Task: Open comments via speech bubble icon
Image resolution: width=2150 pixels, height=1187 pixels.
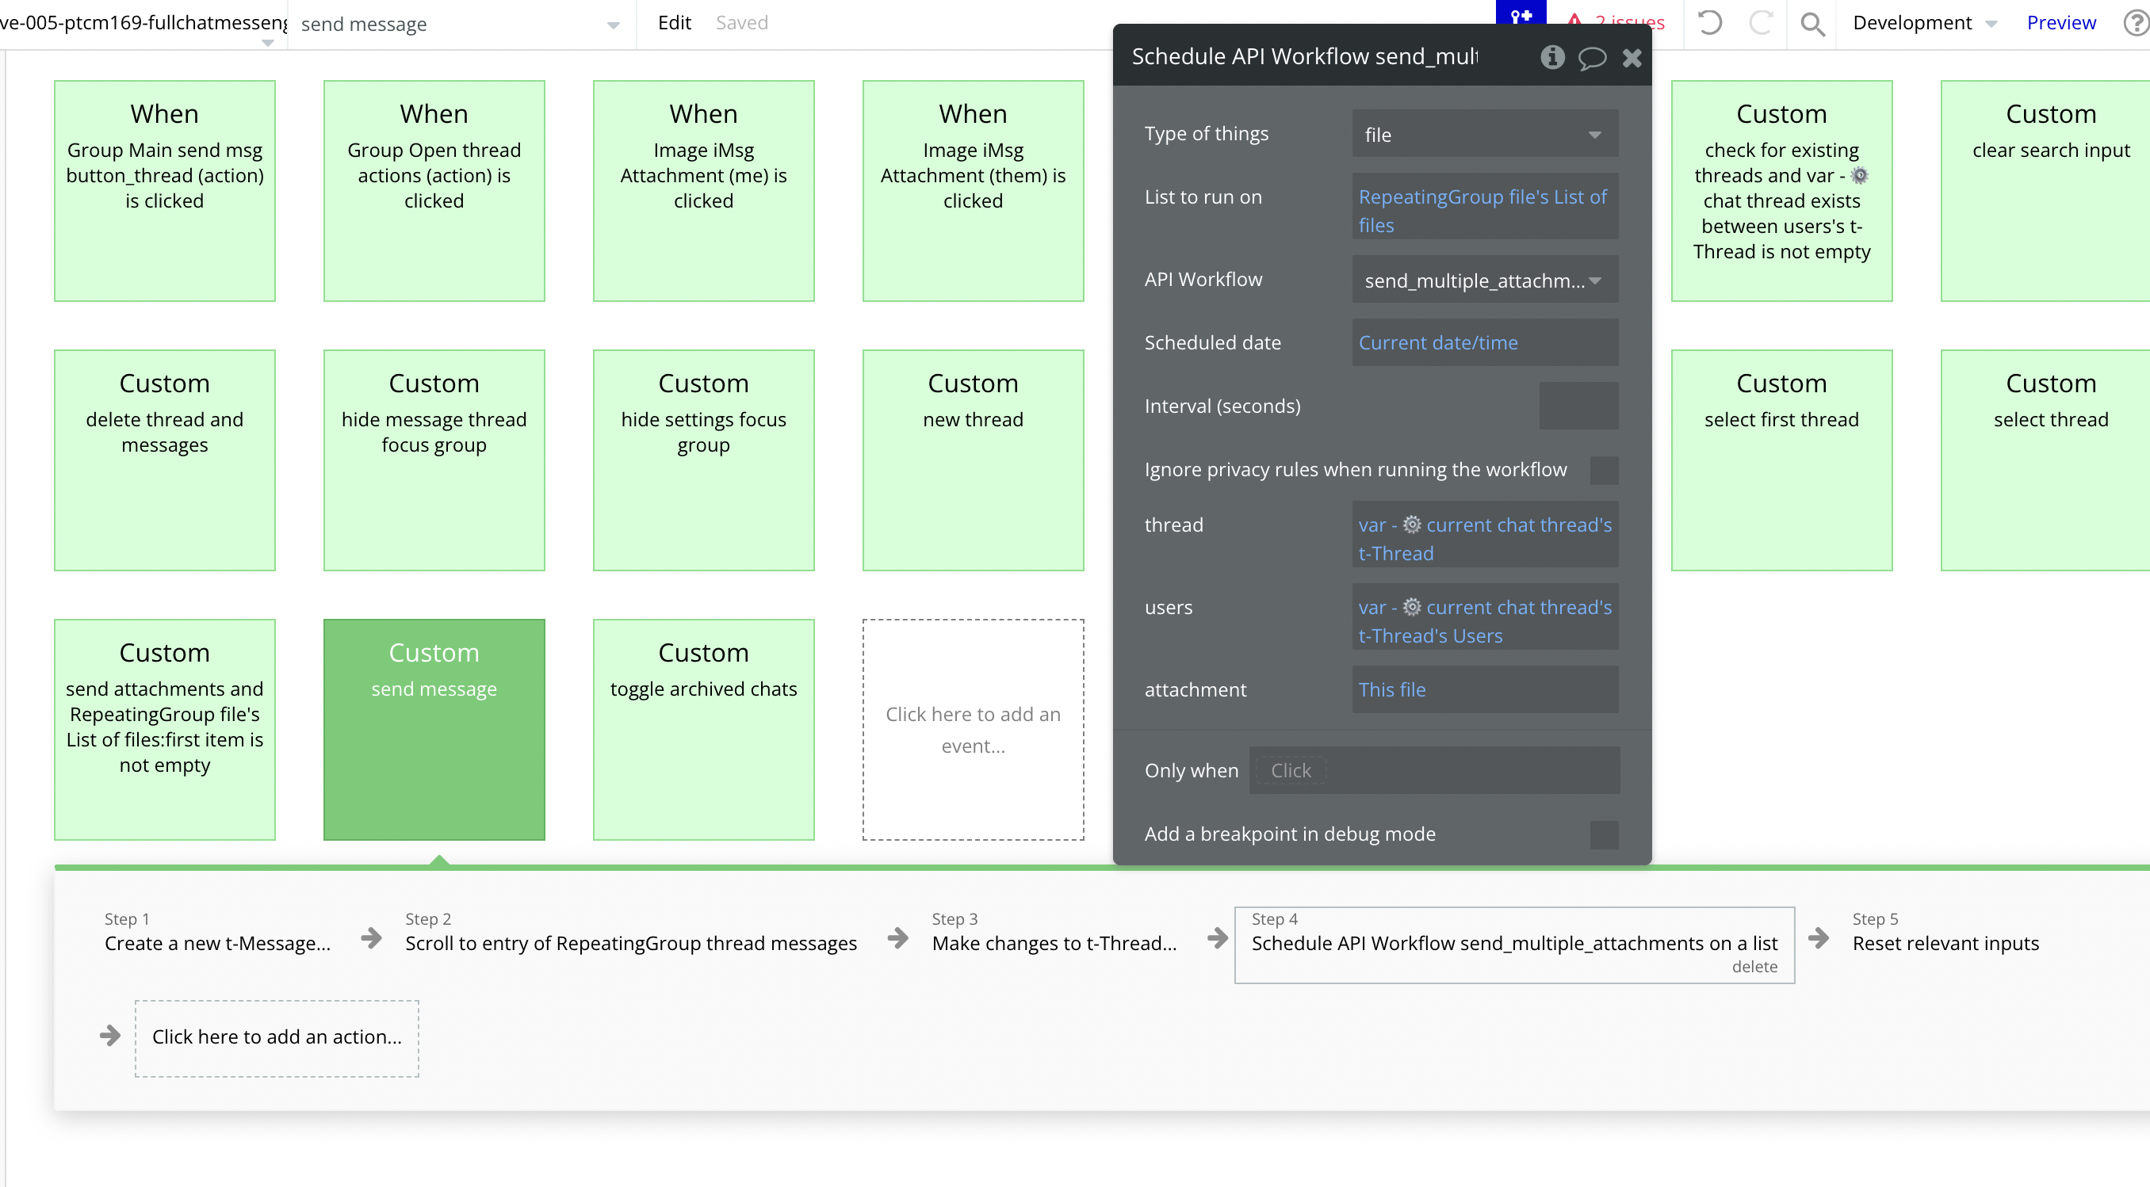Action: (1592, 58)
